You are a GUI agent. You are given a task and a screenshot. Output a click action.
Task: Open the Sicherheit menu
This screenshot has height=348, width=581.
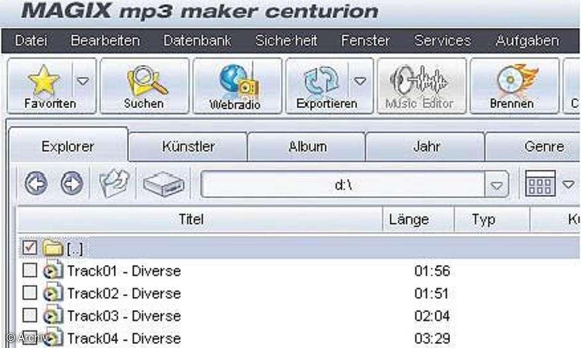[286, 41]
